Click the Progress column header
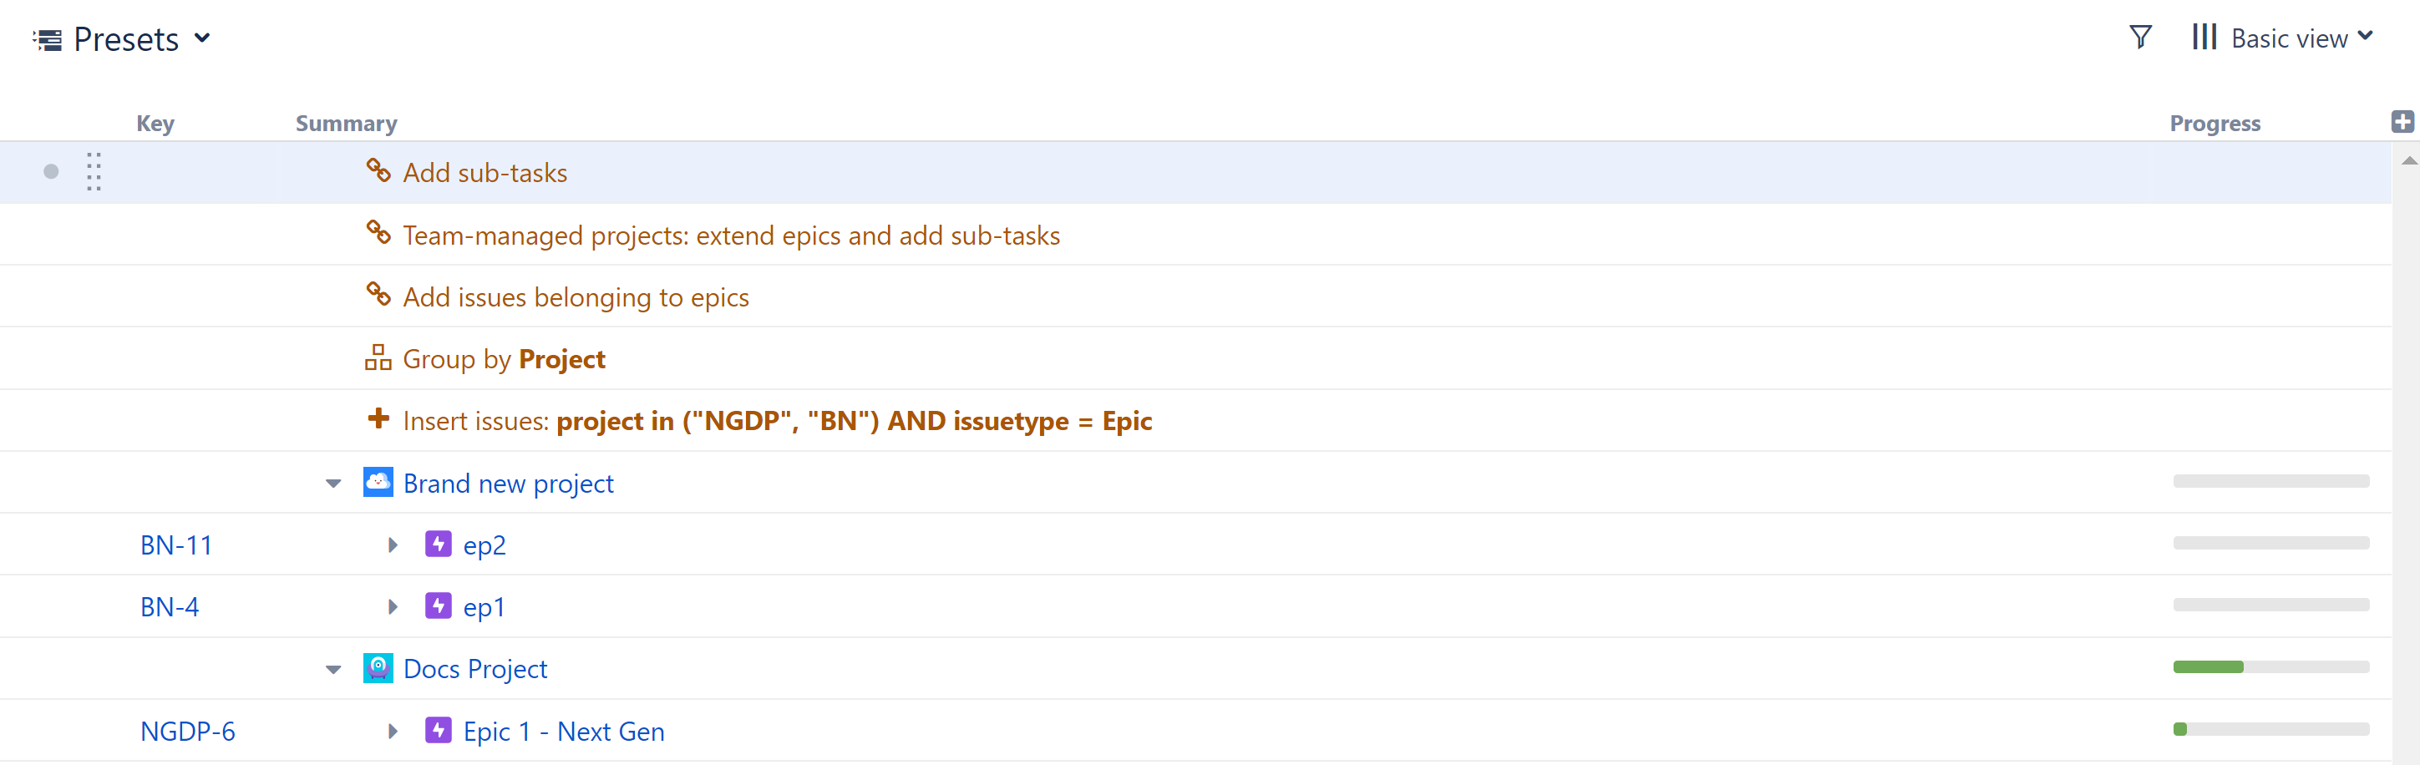 (x=2215, y=123)
